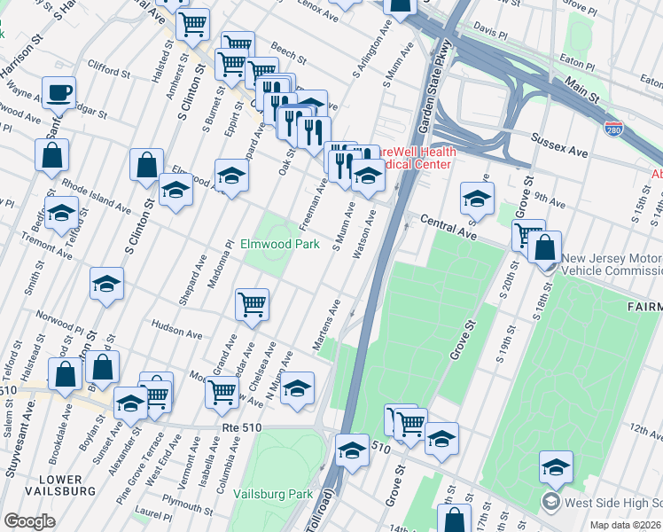Click the school marker beside N Munn Ave
663x532 pixels.
[x=297, y=389]
